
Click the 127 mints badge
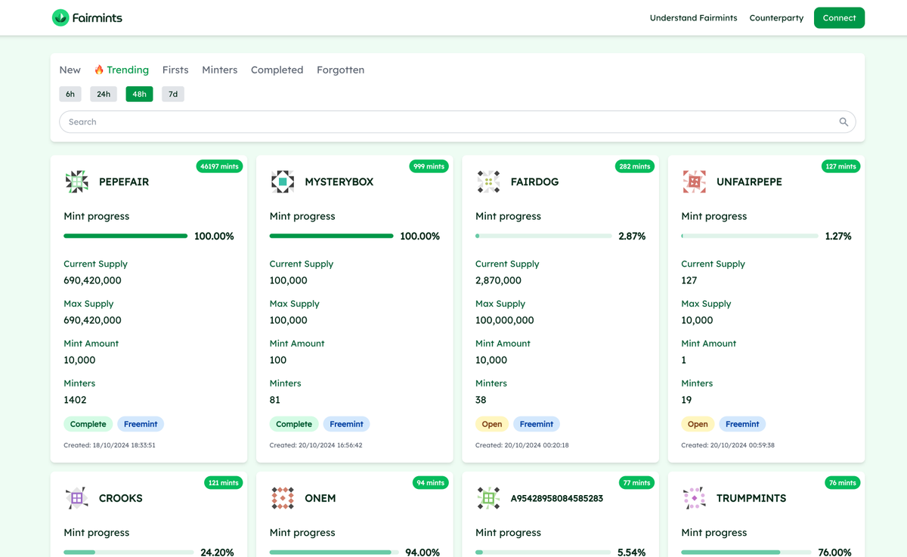pyautogui.click(x=840, y=166)
